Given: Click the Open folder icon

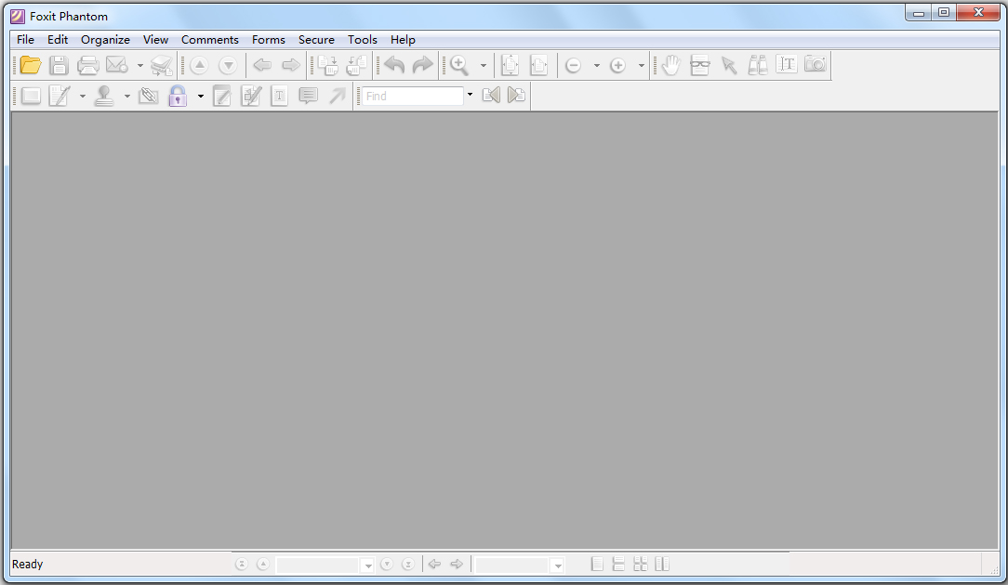Looking at the screenshot, I should coord(30,65).
